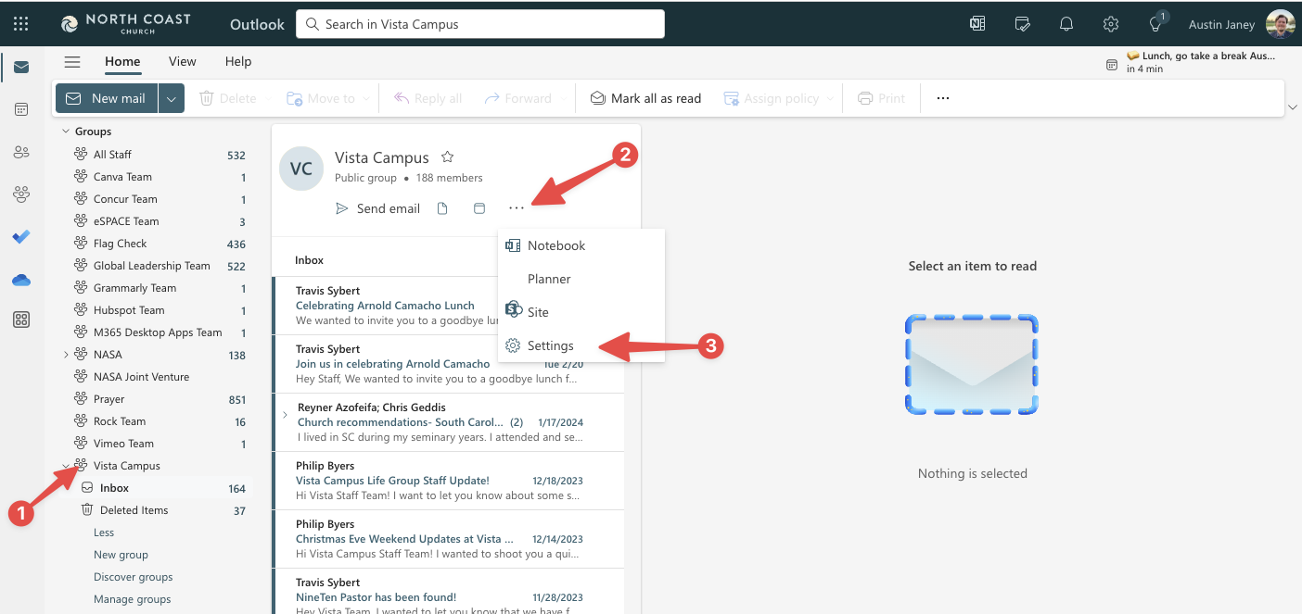1302x614 pixels.
Task: Click the Send email button
Action: tap(377, 208)
